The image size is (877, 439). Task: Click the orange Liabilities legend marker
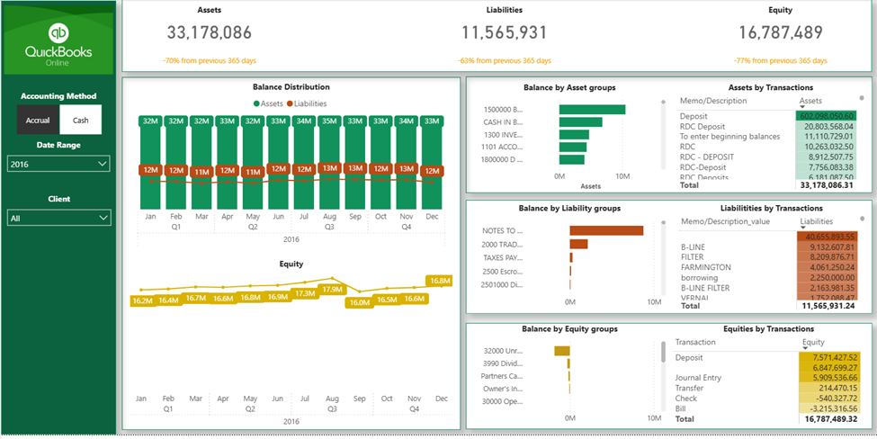290,103
